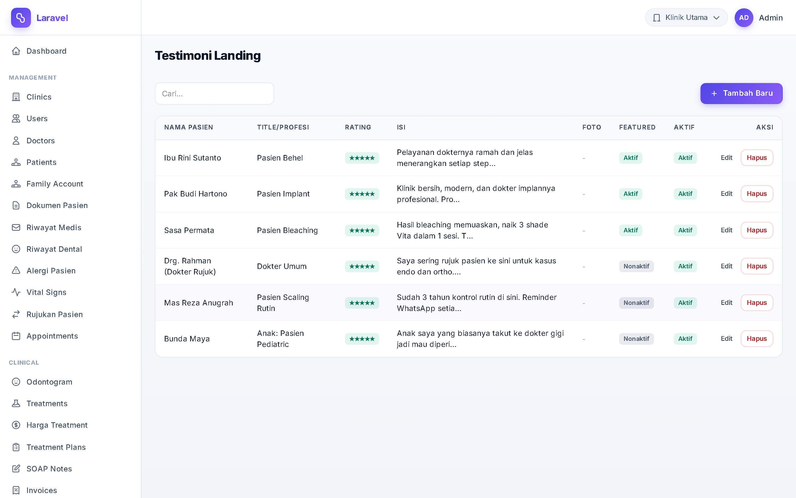Click the Rujukan Pasien arrows icon

pyautogui.click(x=16, y=315)
